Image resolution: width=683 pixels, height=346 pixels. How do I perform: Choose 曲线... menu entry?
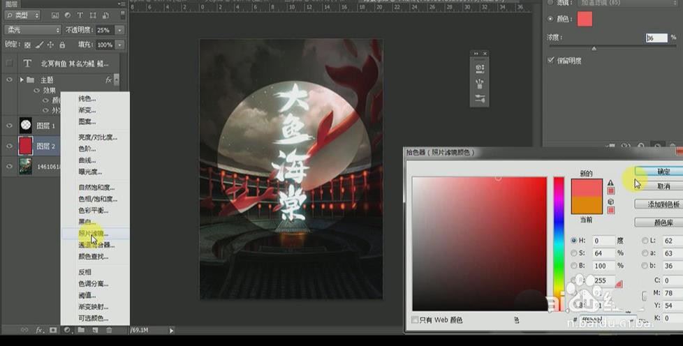[x=87, y=160]
